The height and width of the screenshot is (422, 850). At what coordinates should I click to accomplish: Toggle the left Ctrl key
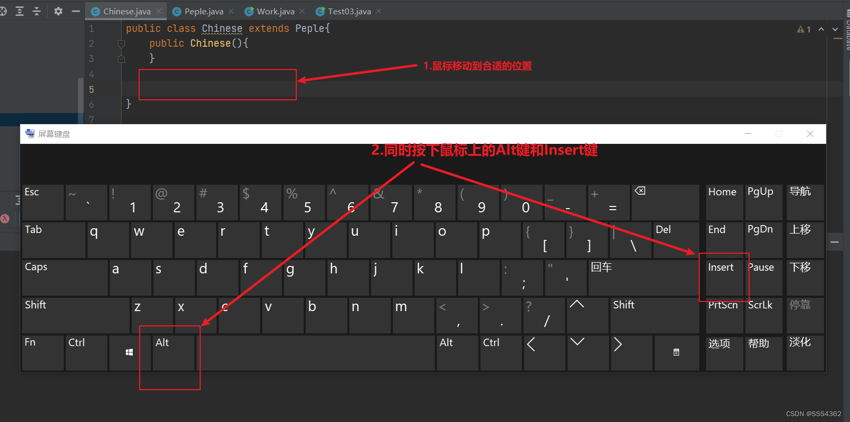pos(87,353)
